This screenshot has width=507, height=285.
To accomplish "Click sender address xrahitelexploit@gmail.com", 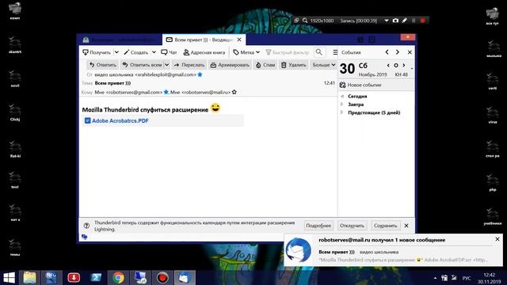I will (x=166, y=74).
